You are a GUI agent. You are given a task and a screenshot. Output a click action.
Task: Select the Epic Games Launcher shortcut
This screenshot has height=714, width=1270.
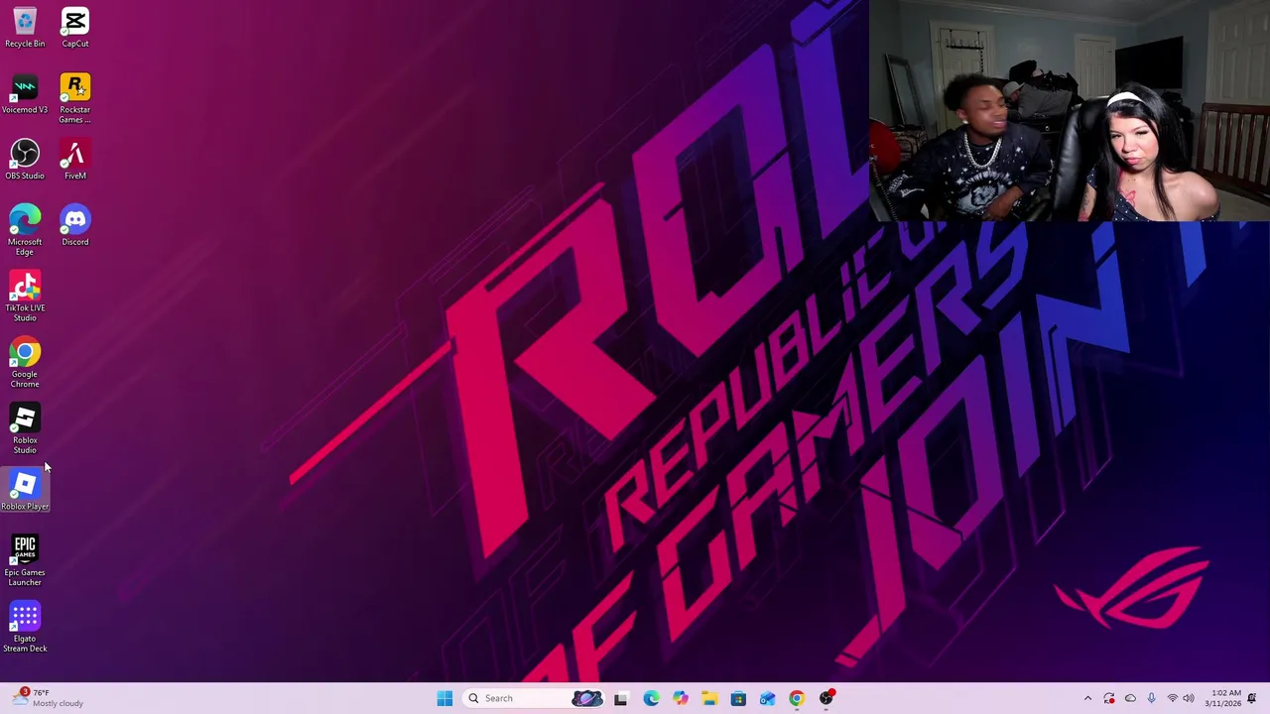(25, 561)
